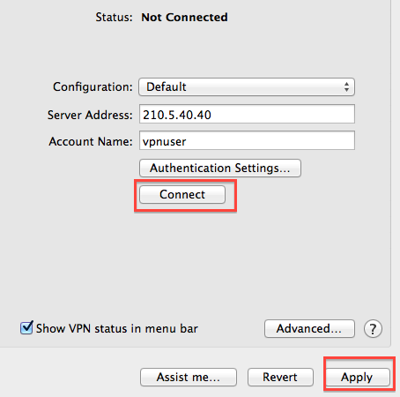Click the Account Name field
The width and height of the screenshot is (400, 397).
247,140
